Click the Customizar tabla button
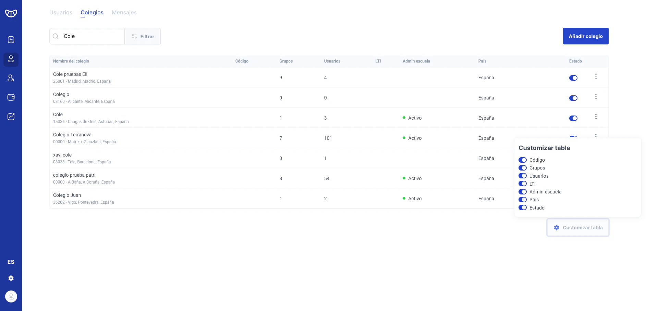Viewport: 658px width, 311px height. click(578, 228)
